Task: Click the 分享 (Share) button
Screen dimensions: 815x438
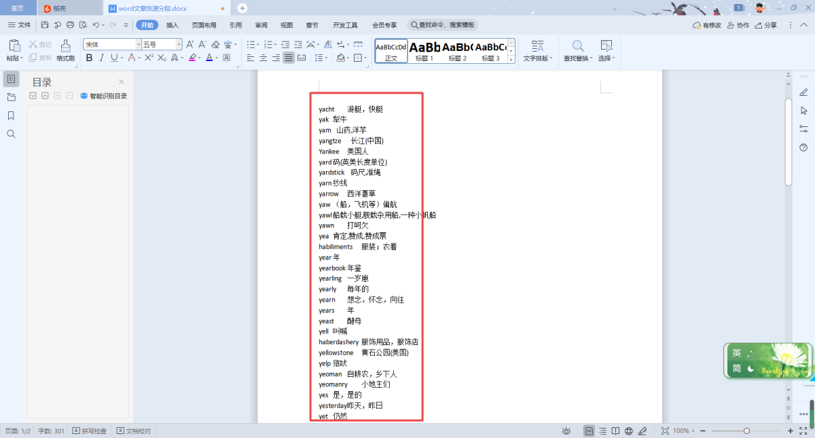Action: tap(765, 25)
